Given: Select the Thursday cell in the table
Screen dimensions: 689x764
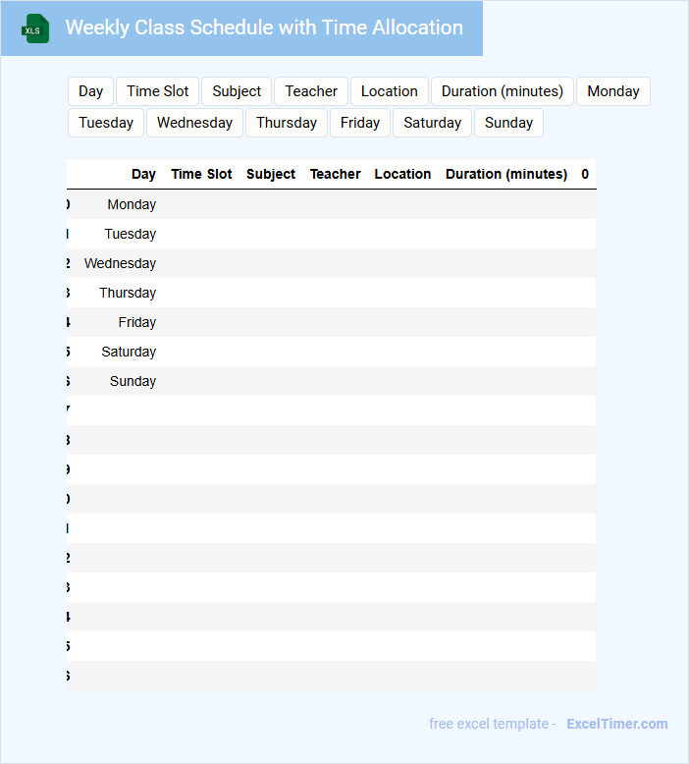Looking at the screenshot, I should (x=128, y=293).
